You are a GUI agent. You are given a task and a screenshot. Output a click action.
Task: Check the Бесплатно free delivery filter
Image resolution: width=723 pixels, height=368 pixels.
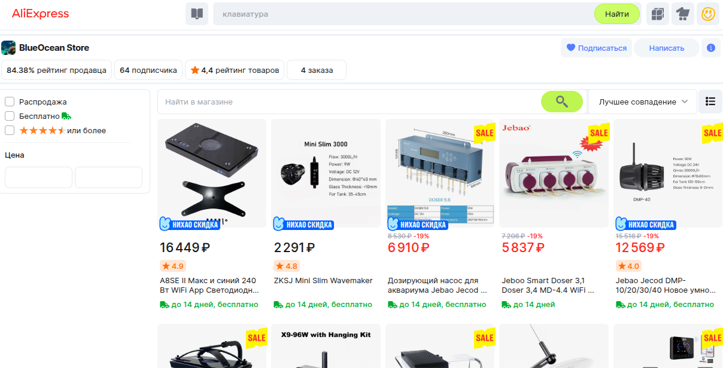pyautogui.click(x=10, y=116)
